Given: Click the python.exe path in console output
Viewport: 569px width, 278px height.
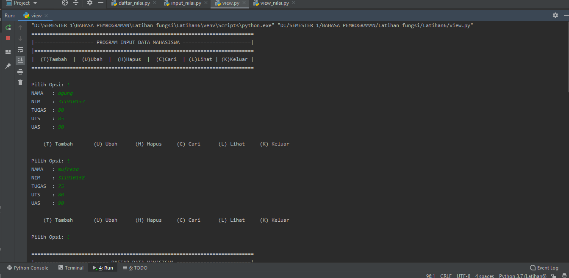Looking at the screenshot, I should (x=153, y=25).
